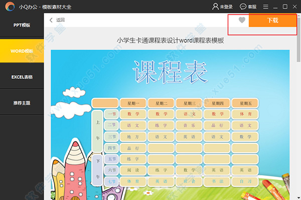Minimize the 小Q办公 window
This screenshot has height=200, width=301.
click(x=275, y=8)
